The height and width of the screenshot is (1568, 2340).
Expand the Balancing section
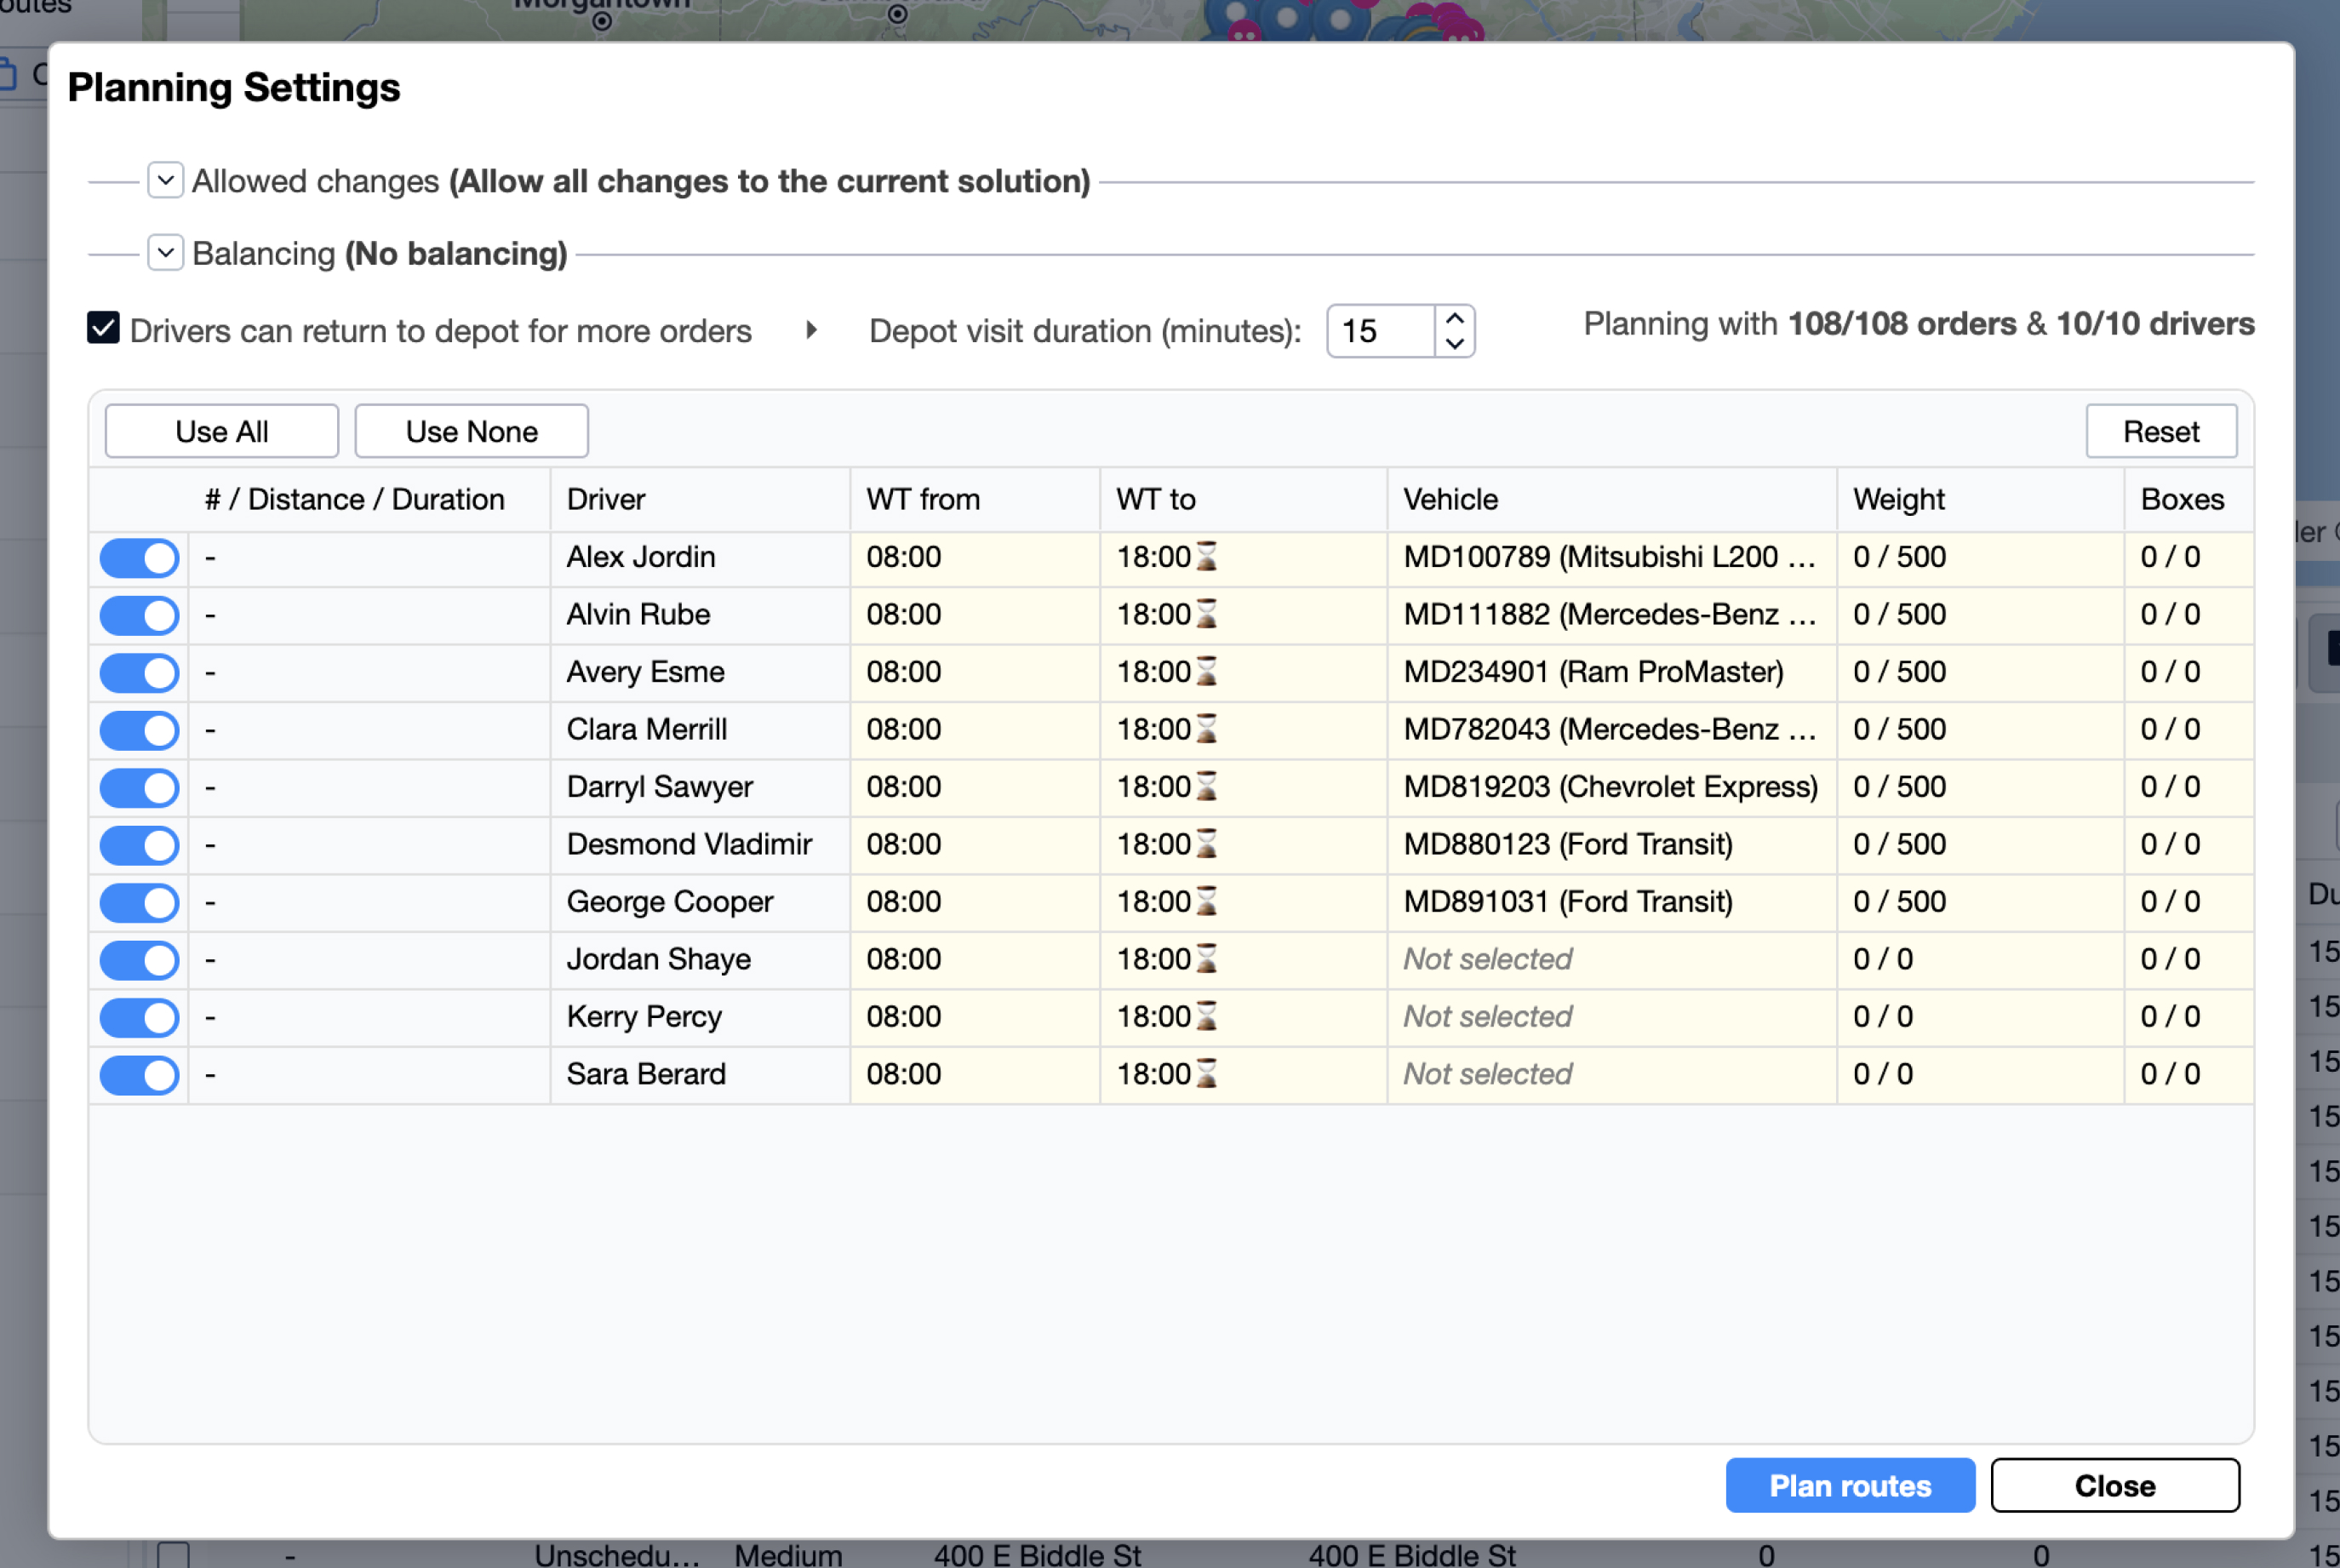pyautogui.click(x=165, y=253)
